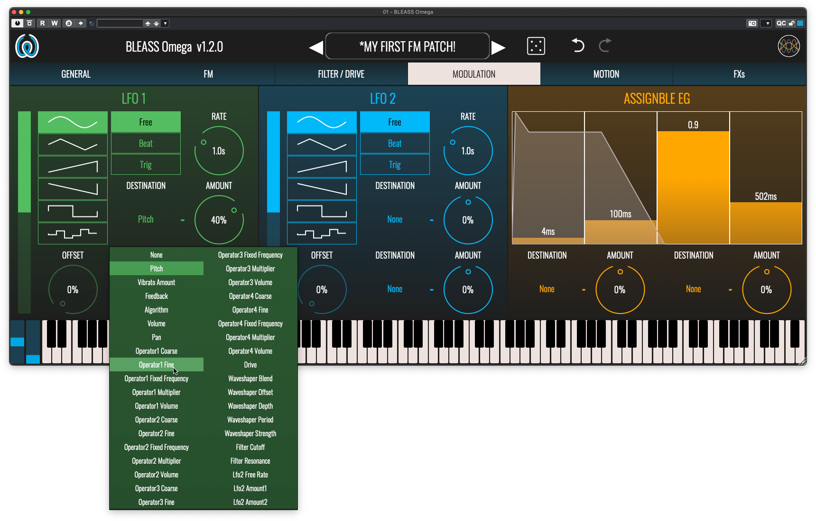The image size is (816, 521).
Task: Enable Beat sync mode for LFO 1
Action: (146, 144)
